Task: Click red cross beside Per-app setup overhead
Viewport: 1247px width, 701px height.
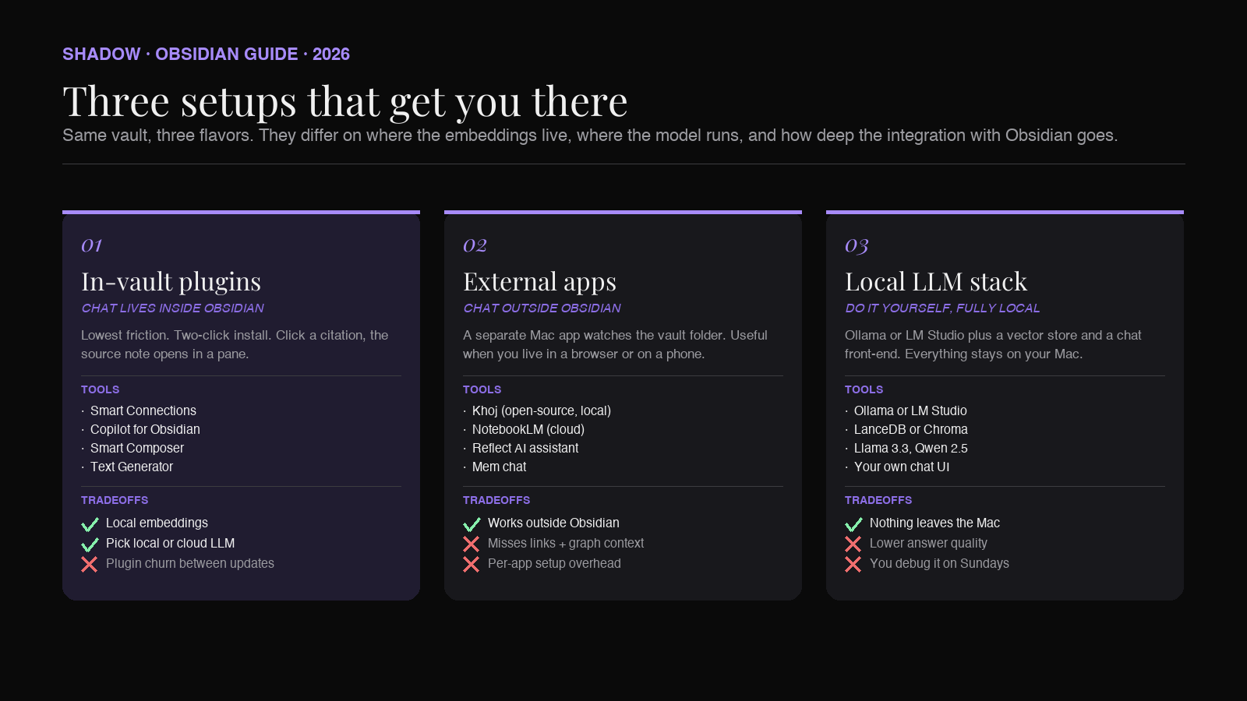Action: [x=472, y=564]
